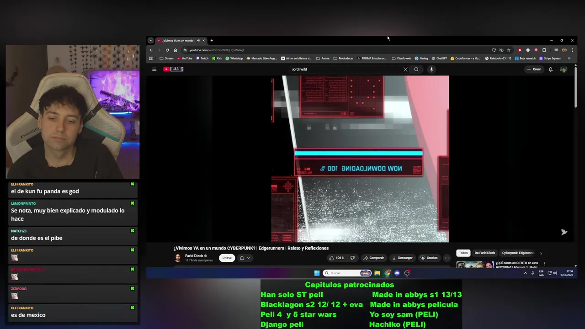The height and width of the screenshot is (329, 585).
Task: Open the Farid Dieck channel name
Action: pyautogui.click(x=194, y=256)
